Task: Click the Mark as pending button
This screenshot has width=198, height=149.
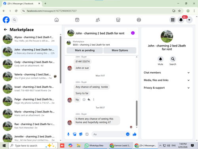Action: coord(85,50)
